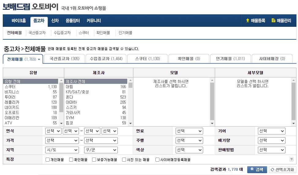Click the 유형 list scrollbar down arrow
This screenshot has height=175, width=298.
[61, 123]
